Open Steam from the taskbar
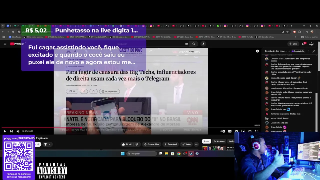 pyautogui.click(x=191, y=154)
